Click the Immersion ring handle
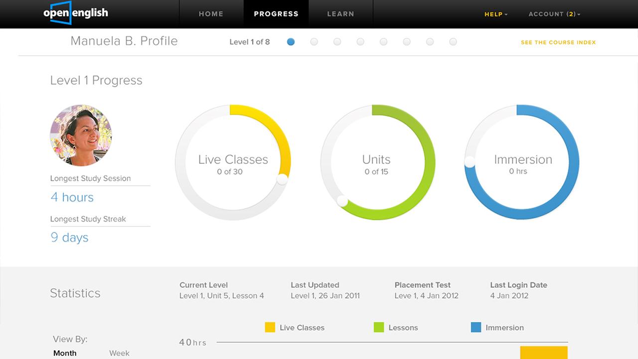 (x=470, y=162)
